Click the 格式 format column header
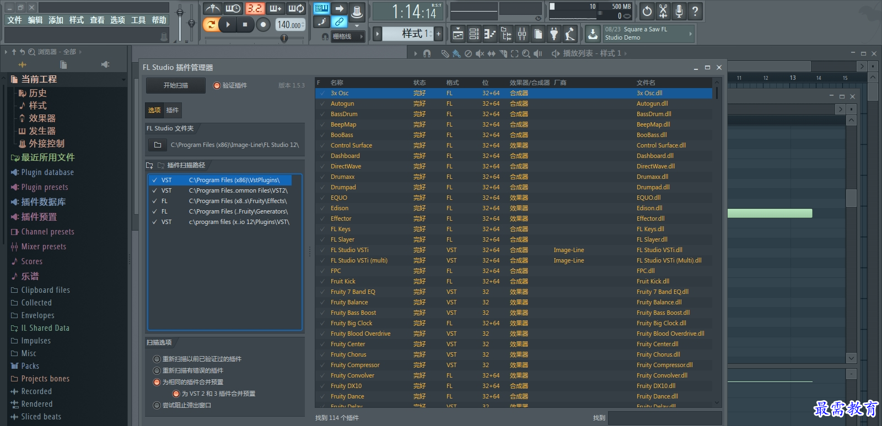The height and width of the screenshot is (426, 882). 453,83
